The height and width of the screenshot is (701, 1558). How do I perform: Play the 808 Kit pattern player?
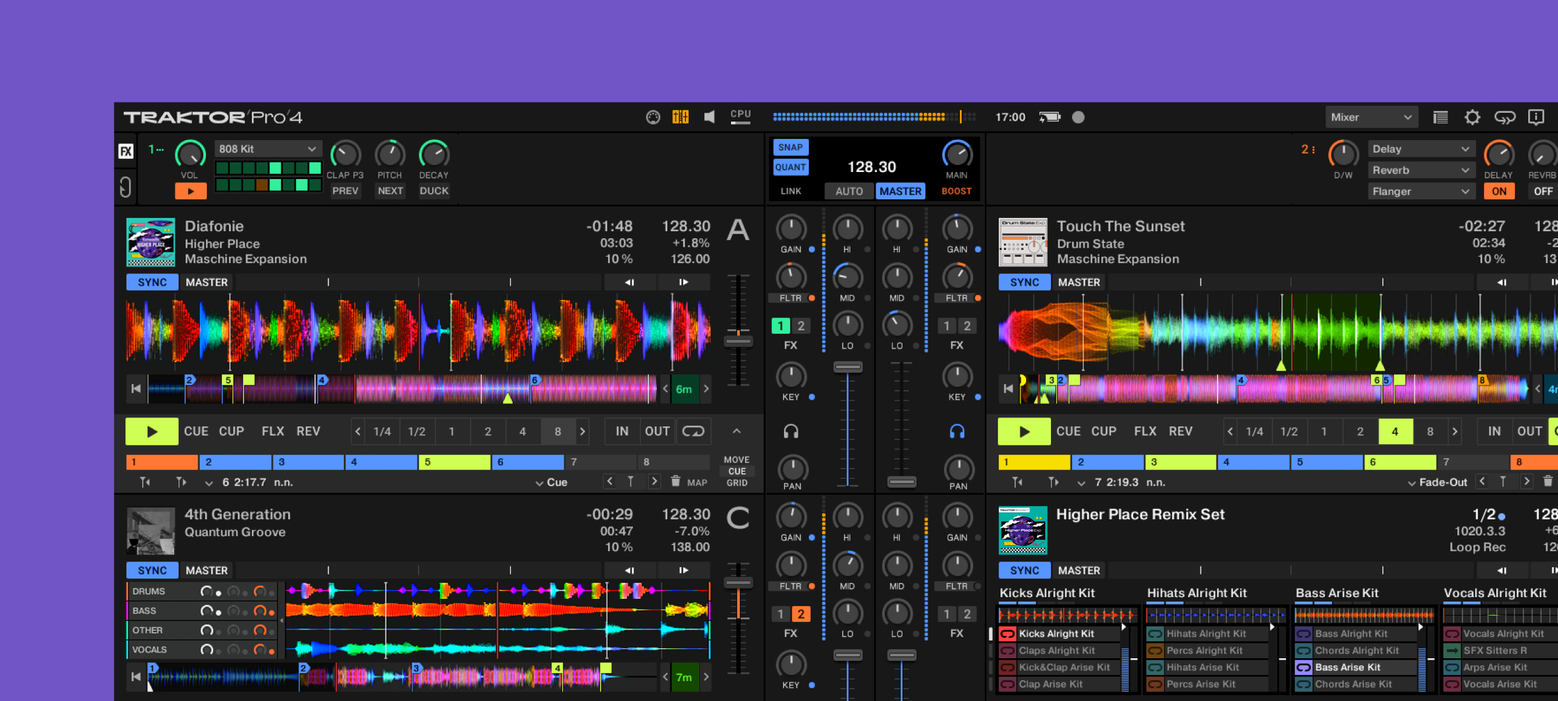coord(191,191)
